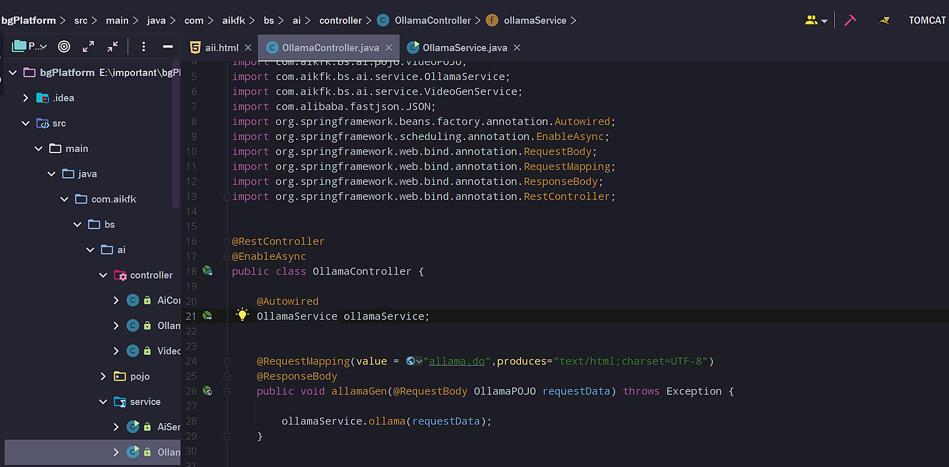Screen dimensions: 949x467
Task: Collapse the controller folder in tree
Action: point(103,275)
